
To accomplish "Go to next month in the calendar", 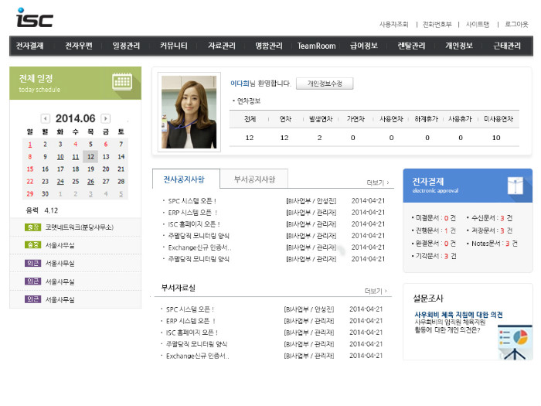I will (x=106, y=118).
